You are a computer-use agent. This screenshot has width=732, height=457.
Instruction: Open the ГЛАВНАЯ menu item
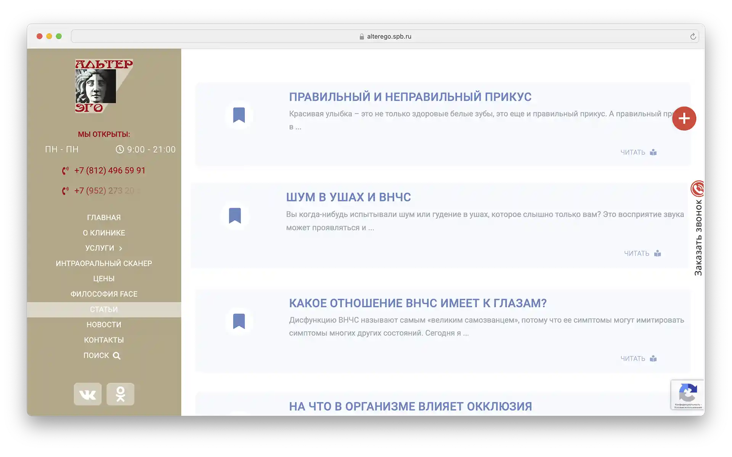[x=104, y=217]
